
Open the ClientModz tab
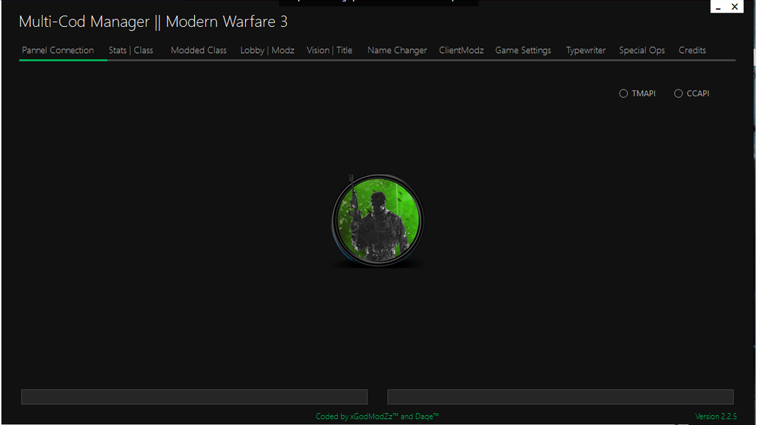(461, 50)
